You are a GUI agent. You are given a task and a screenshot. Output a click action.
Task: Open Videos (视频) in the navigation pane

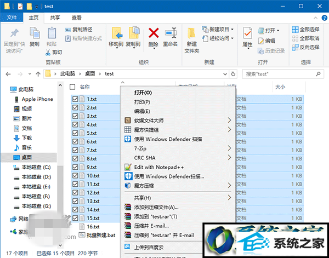point(23,109)
